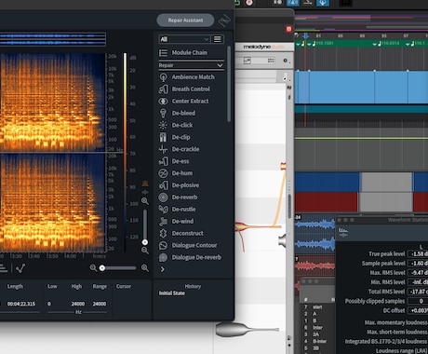Click the checkmark tool icon below spectrogram
Screen dimensions: 428x354
click(x=20, y=268)
